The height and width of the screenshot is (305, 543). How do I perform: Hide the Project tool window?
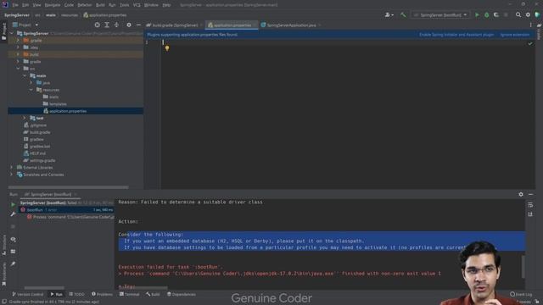(x=138, y=25)
